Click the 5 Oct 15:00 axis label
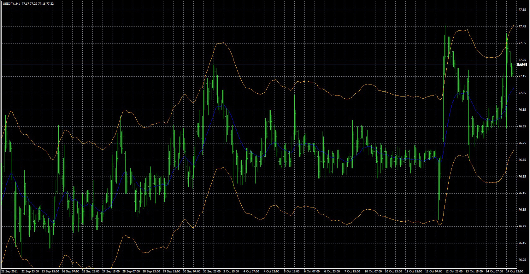This screenshot has height=274, width=530. [x=292, y=271]
